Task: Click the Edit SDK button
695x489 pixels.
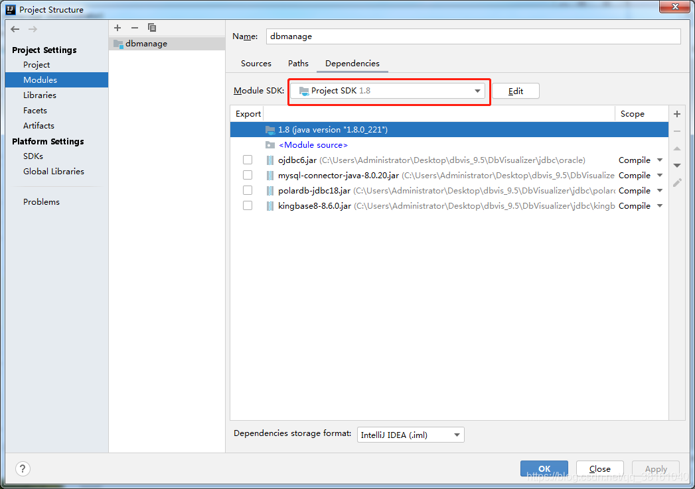Action: [516, 91]
